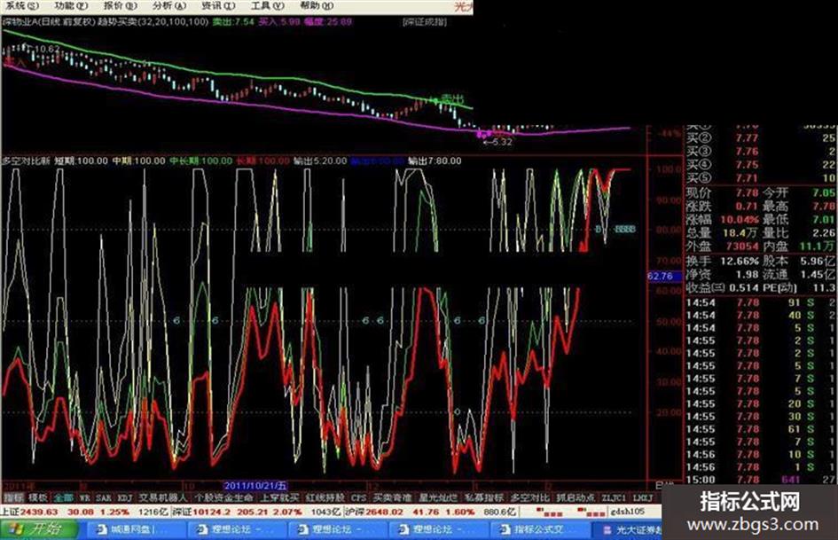Switch indicator to 个股资金生命

pyautogui.click(x=223, y=497)
